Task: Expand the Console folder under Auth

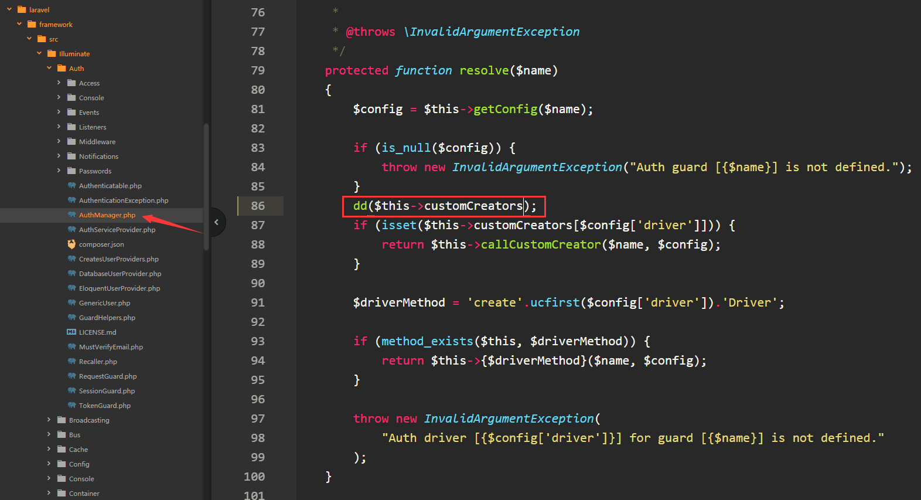Action: point(59,97)
